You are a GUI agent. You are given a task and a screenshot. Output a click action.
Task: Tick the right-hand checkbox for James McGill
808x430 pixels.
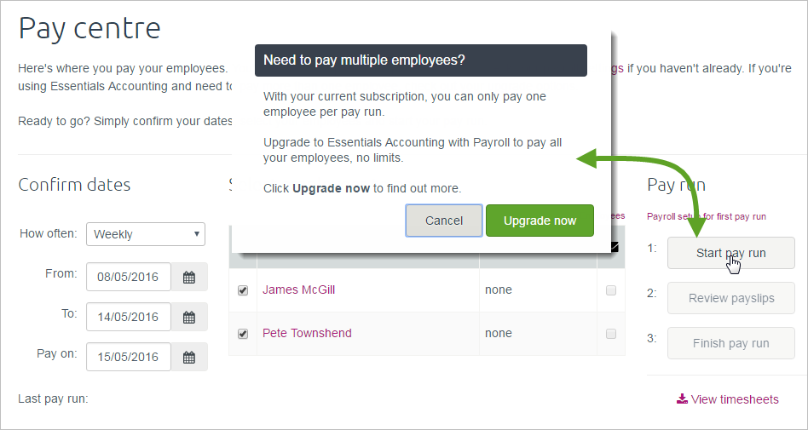(610, 290)
